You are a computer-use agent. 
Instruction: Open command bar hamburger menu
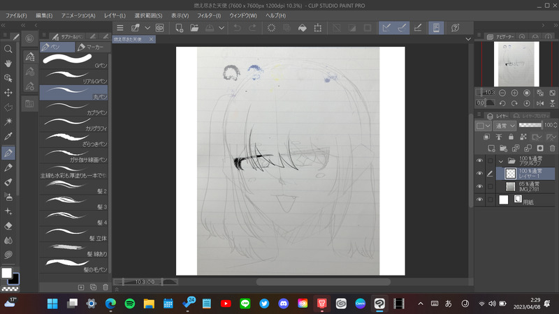(120, 28)
